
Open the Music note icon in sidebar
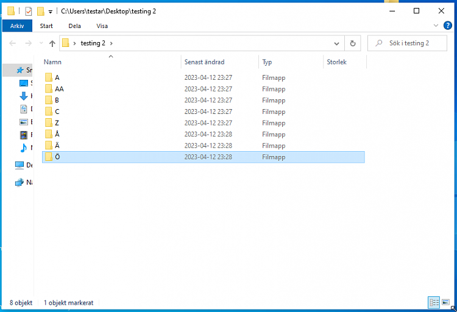[24, 147]
